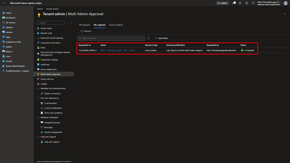This screenshot has height=163, width=290.
Task: Open Autopatch groups
Action: coord(52,123)
